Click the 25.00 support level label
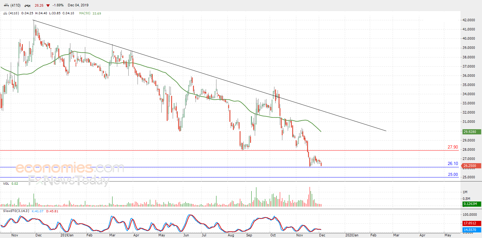 pos(453,174)
